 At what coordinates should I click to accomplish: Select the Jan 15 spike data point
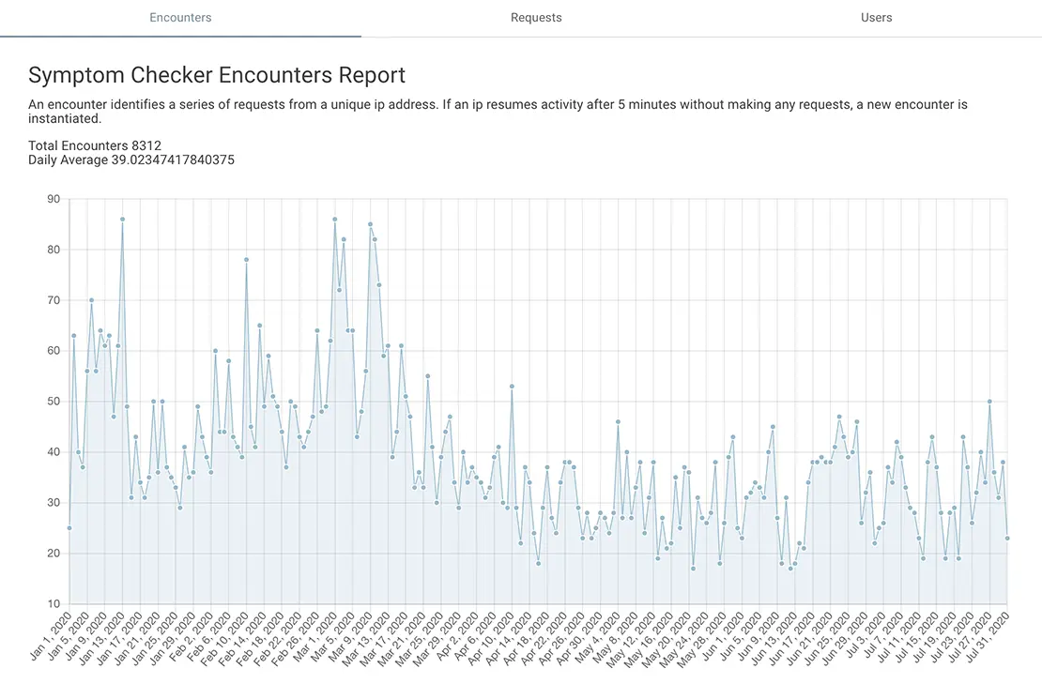click(x=120, y=219)
